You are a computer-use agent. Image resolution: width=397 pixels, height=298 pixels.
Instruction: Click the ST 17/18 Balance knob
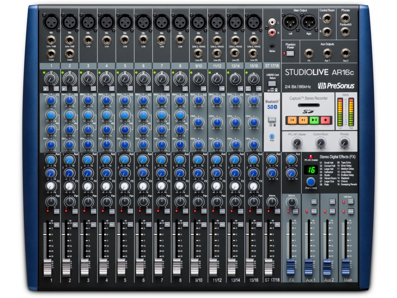[272, 202]
